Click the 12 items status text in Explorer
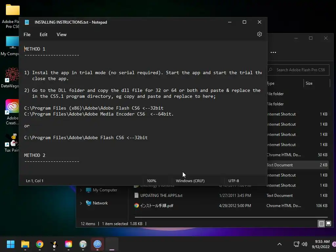This screenshot has width=336, height=252. (x=88, y=224)
